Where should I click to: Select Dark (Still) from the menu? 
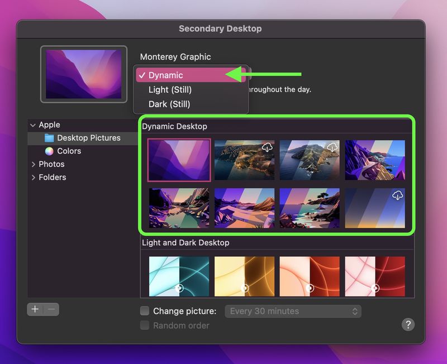tap(168, 104)
